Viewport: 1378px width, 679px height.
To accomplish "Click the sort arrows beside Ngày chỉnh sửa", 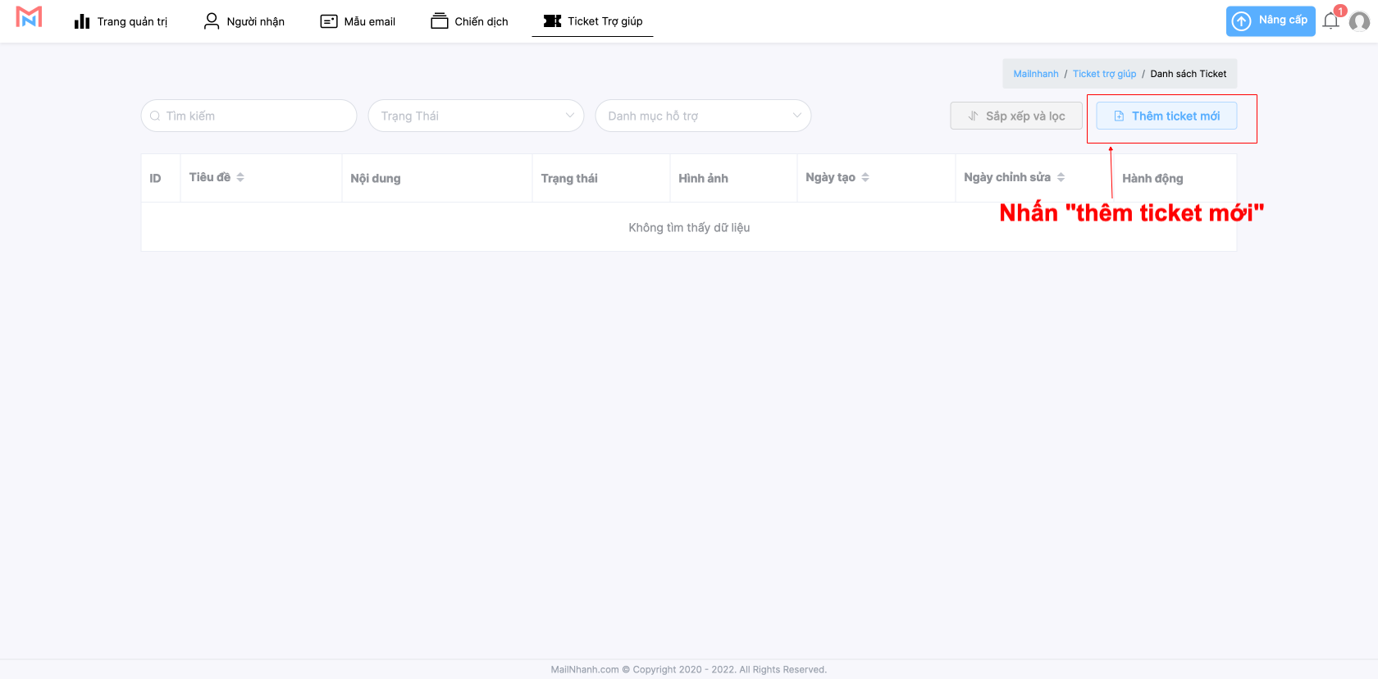I will click(x=1061, y=177).
